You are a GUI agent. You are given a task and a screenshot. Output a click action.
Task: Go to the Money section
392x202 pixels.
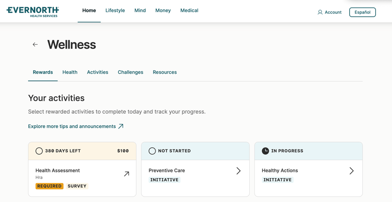click(163, 10)
